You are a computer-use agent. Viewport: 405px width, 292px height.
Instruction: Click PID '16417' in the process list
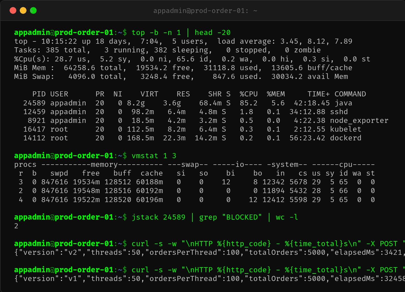(34, 129)
